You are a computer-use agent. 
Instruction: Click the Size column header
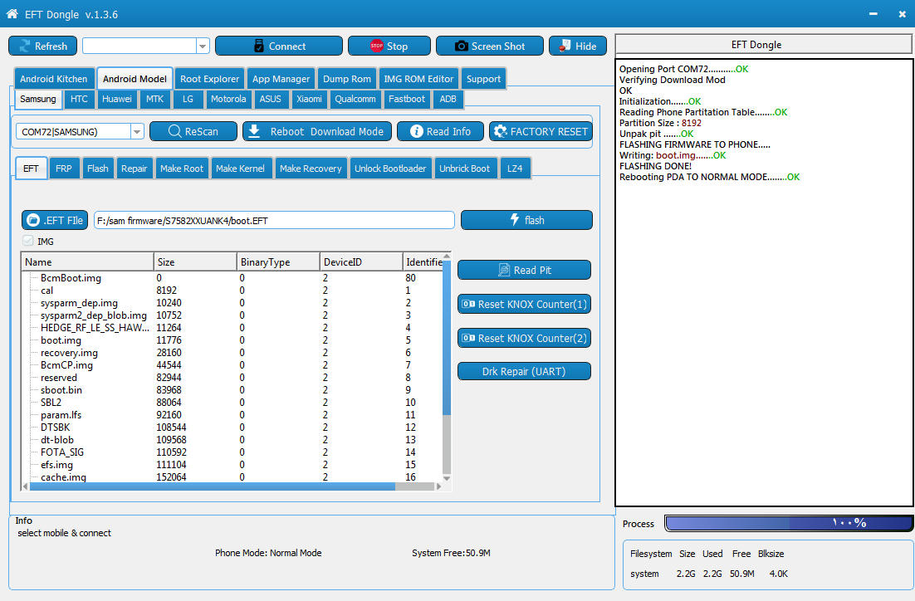195,262
